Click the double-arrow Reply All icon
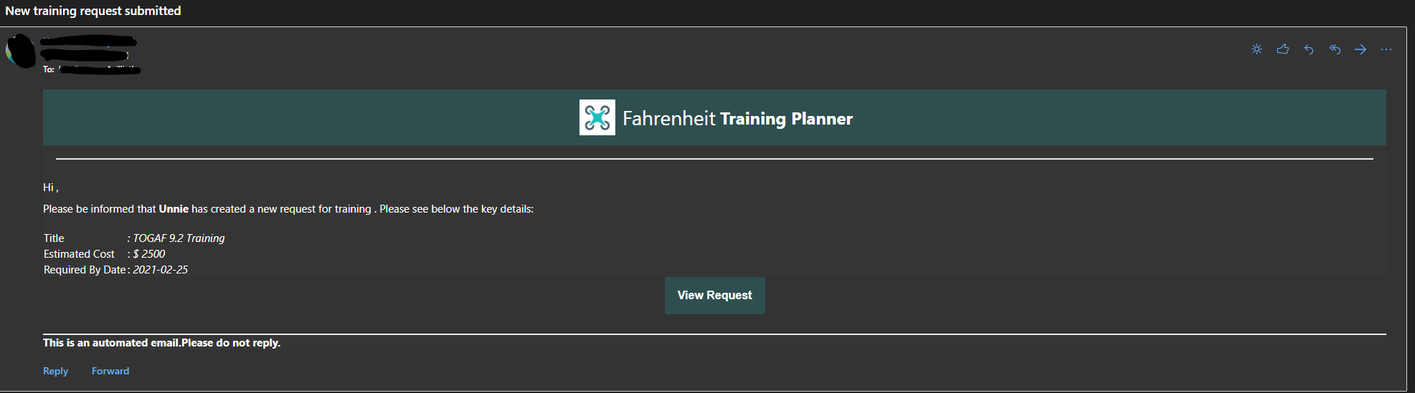 pos(1335,49)
